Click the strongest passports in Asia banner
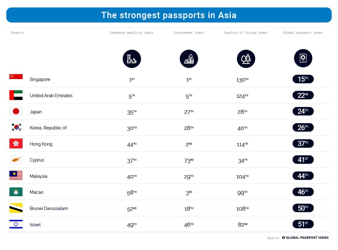This screenshot has height=250, width=338. click(x=169, y=15)
